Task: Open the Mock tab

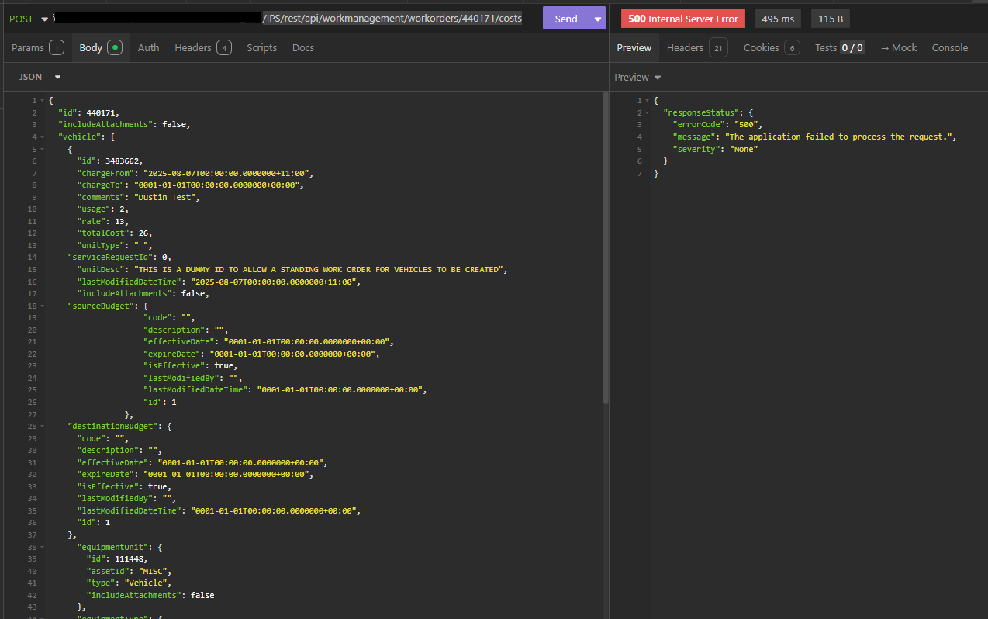Action: (x=898, y=48)
